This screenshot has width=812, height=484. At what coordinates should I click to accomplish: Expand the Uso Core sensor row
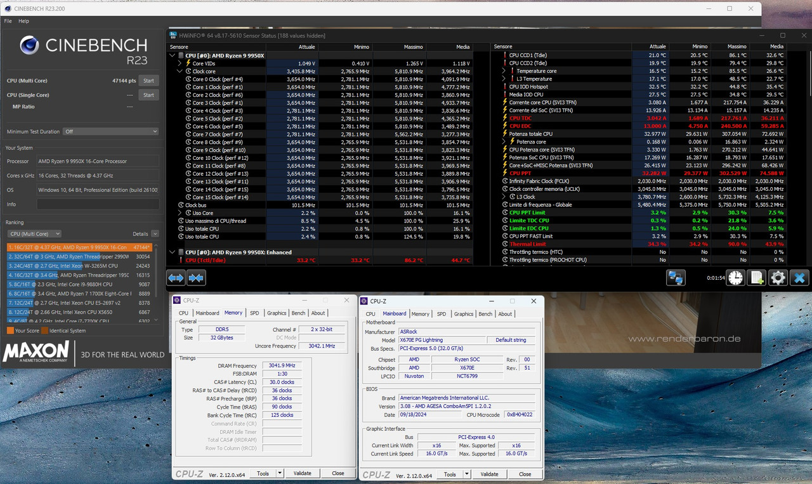[180, 213]
